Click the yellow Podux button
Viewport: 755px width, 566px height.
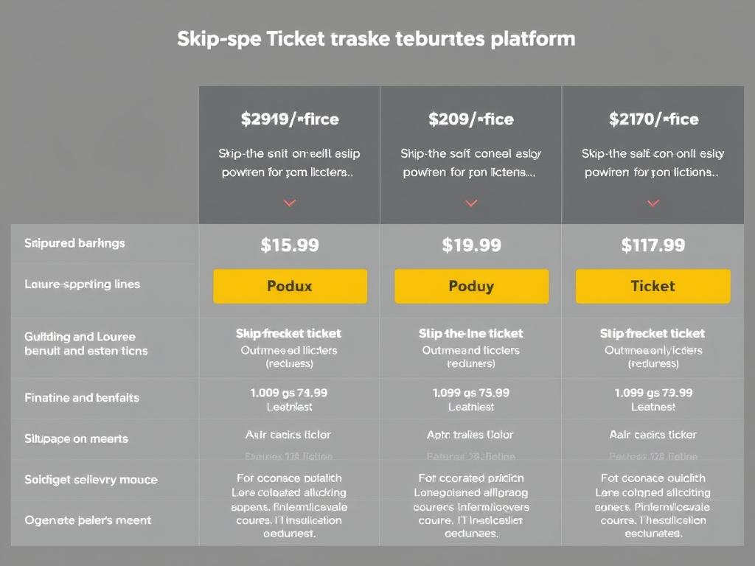290,286
